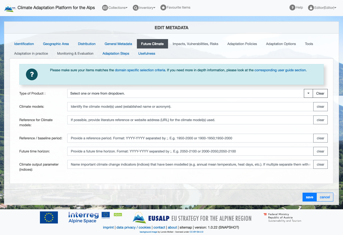Open Favourite Items star icon

(x=163, y=8)
